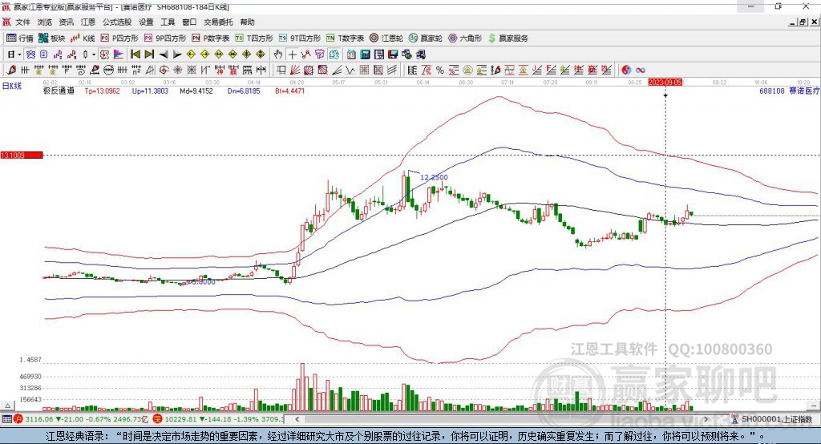Select the pencil drawing tool
Screen dimensions: 821x444
click(x=11, y=70)
